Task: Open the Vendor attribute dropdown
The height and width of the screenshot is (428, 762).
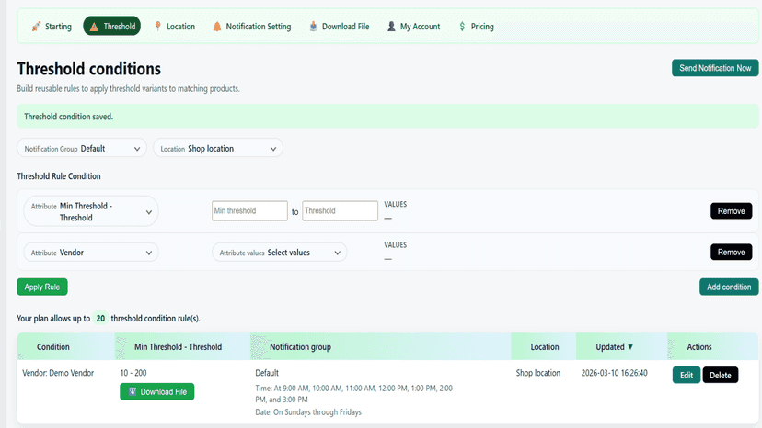Action: (91, 253)
